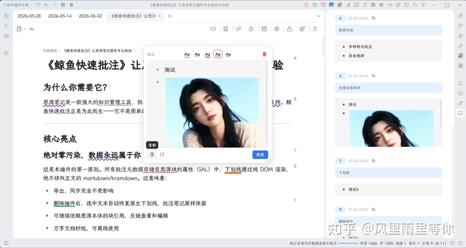The width and height of the screenshot is (466, 248).
Task: Open the 3.制作插件环境 workspace dropdown
Action: coord(18,5)
